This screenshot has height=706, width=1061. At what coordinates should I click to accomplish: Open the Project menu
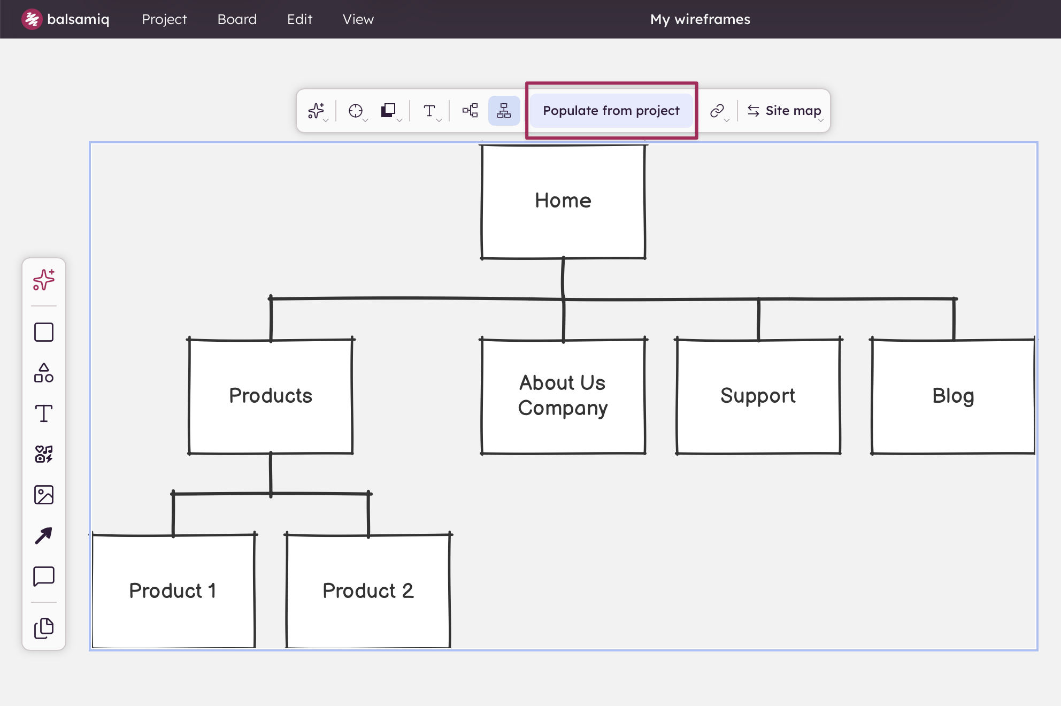pyautogui.click(x=164, y=19)
